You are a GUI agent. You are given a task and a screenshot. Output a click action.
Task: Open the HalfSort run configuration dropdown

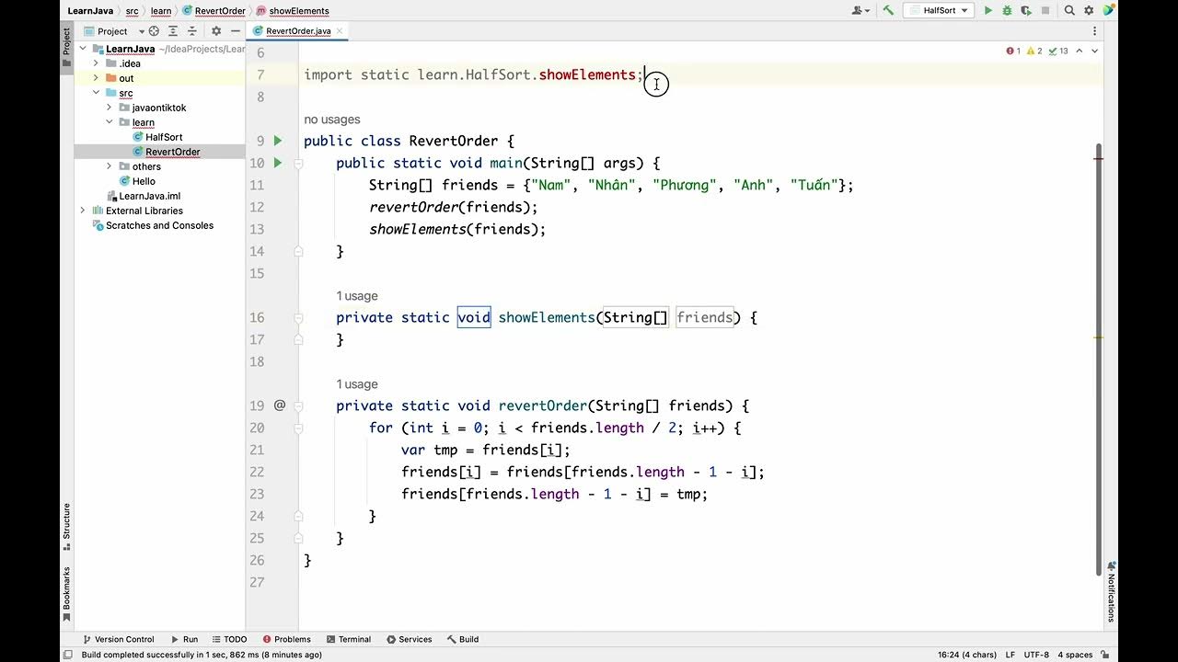pyautogui.click(x=939, y=10)
